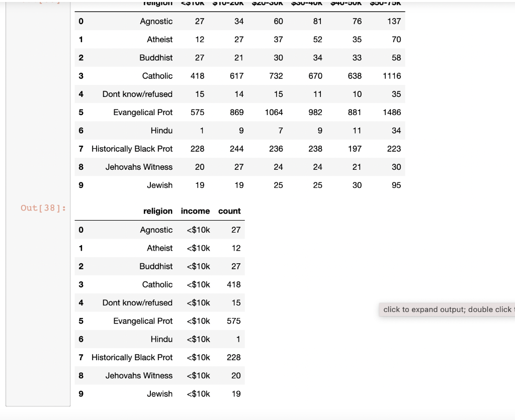This screenshot has height=420, width=515.
Task: Click the Agnostic cell in the lower table
Action: 156,230
